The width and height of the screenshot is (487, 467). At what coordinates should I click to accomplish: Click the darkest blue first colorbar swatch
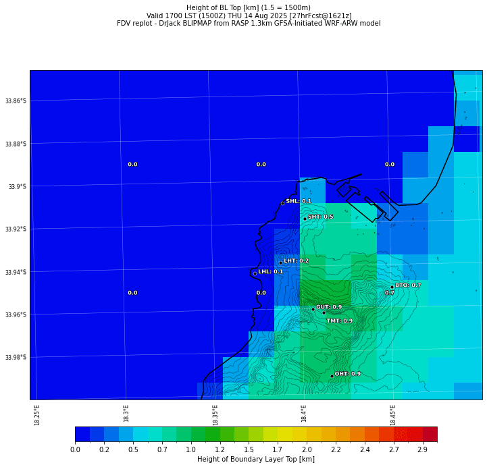point(82,434)
